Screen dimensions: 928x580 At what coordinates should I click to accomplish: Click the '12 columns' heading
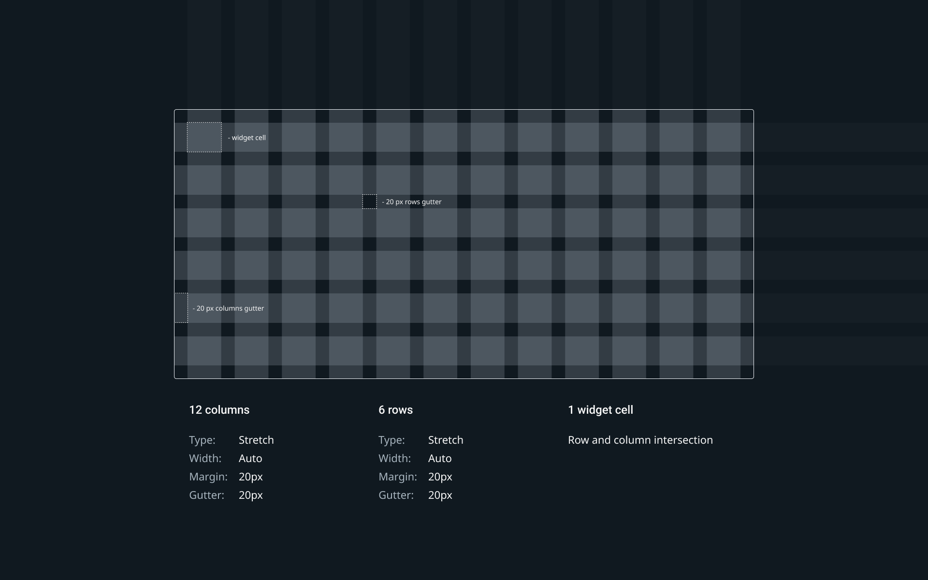(x=219, y=410)
